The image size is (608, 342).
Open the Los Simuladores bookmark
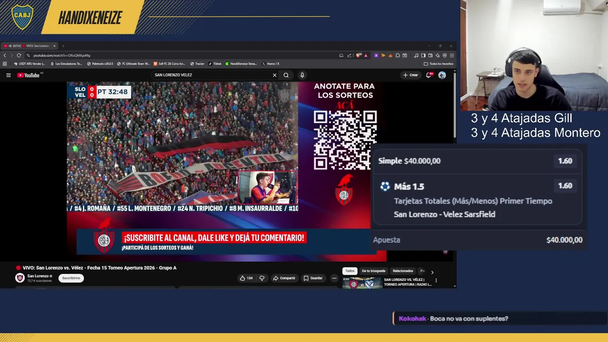(66, 64)
